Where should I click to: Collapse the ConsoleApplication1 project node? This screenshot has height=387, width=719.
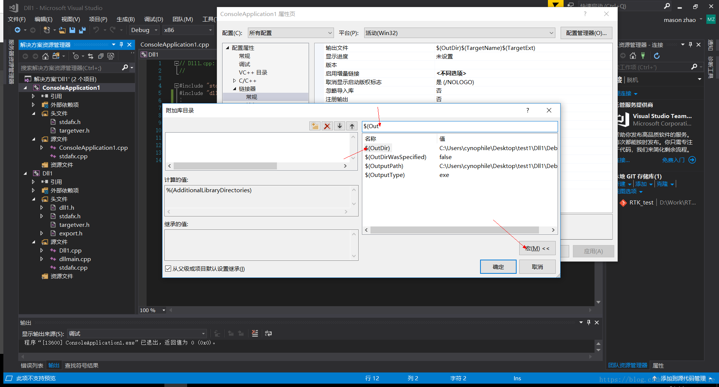coord(25,88)
